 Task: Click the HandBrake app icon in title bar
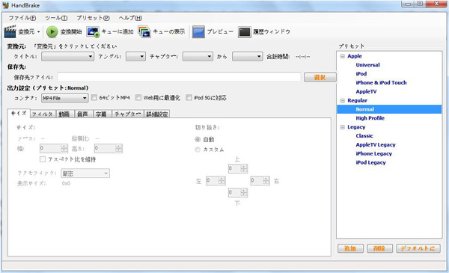[6, 5]
